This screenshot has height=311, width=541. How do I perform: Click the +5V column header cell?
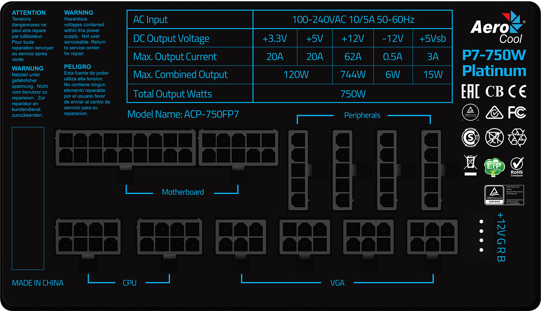pyautogui.click(x=314, y=38)
